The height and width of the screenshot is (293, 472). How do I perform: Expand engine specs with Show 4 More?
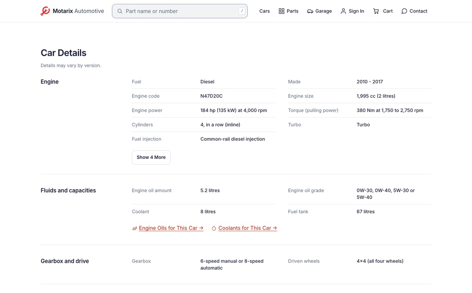[151, 157]
